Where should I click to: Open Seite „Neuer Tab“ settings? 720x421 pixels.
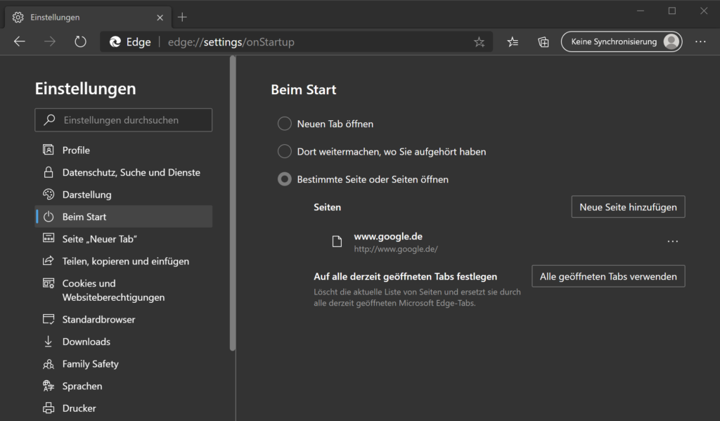pos(124,239)
